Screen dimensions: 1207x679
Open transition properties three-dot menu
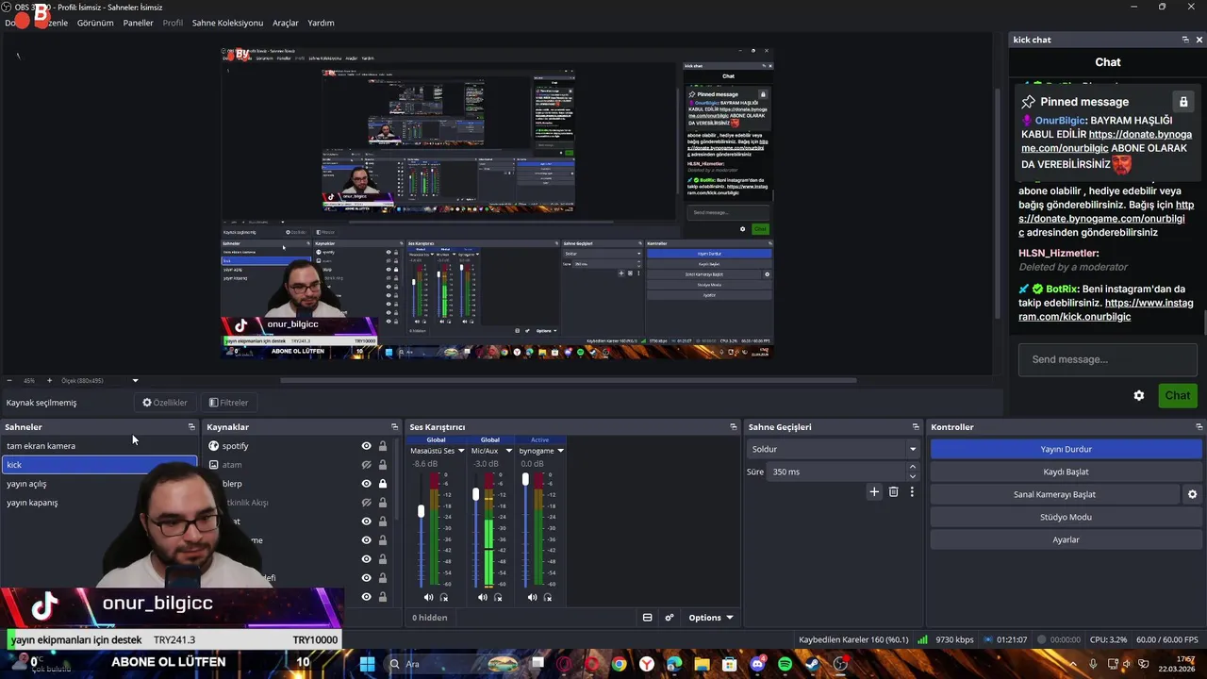(912, 491)
